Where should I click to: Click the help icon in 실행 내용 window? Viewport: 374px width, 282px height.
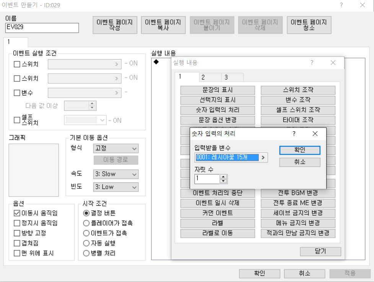click(x=312, y=63)
